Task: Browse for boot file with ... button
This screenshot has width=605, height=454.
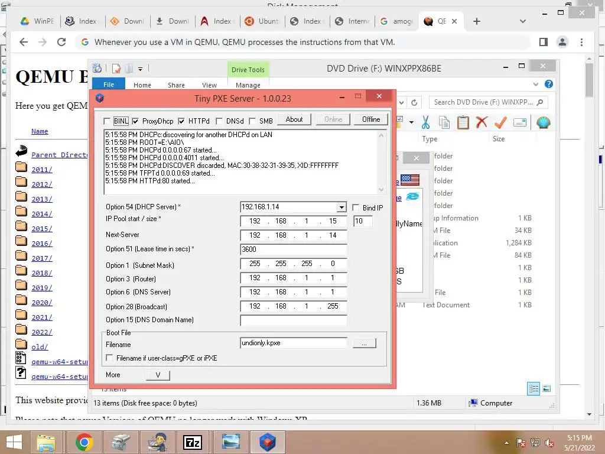Action: tap(364, 343)
